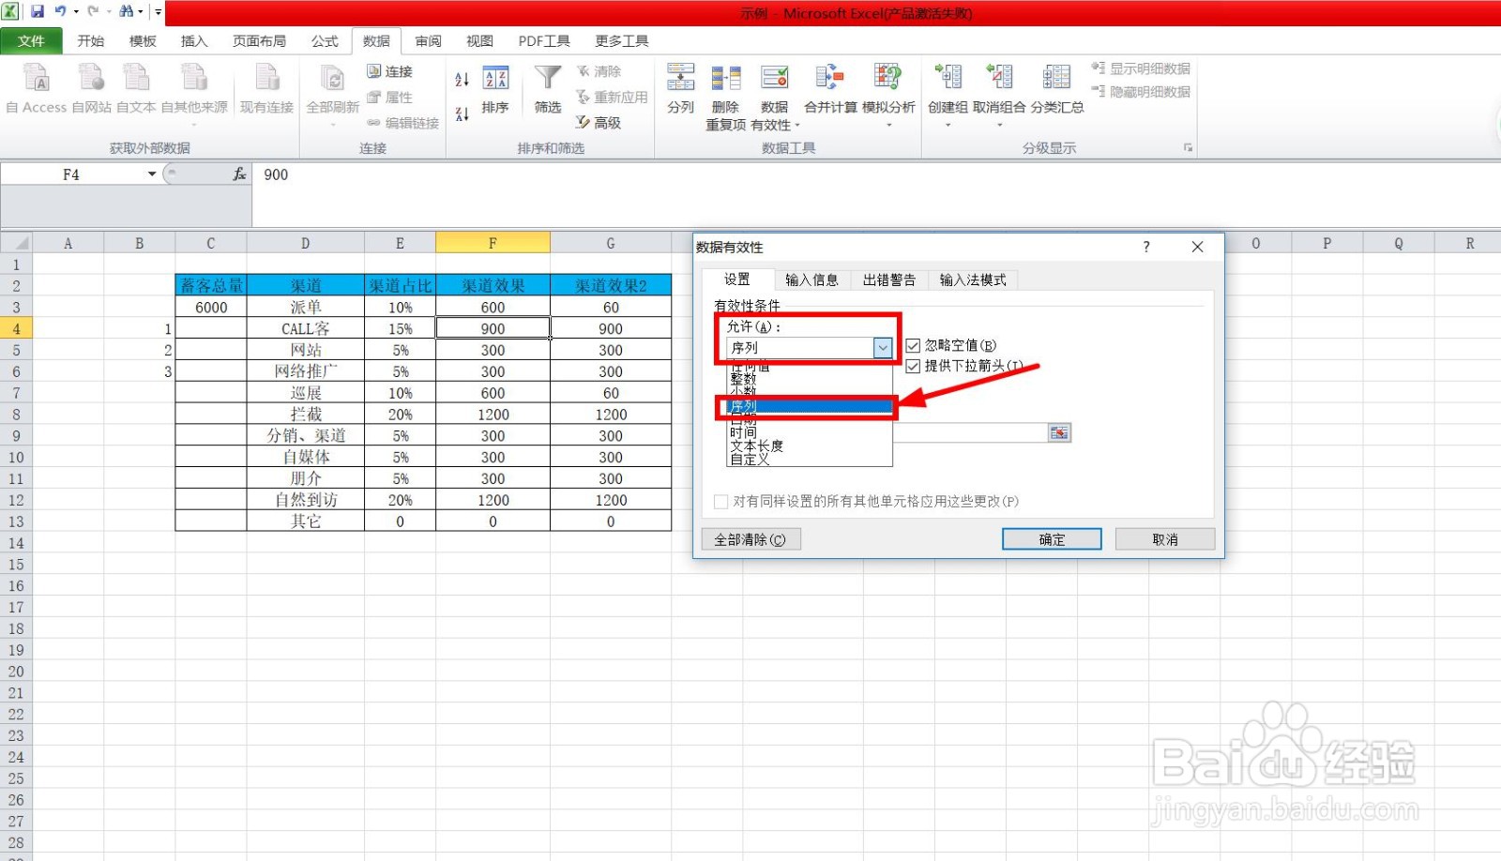Uncheck the 忽略空值 checkbox

click(913, 345)
